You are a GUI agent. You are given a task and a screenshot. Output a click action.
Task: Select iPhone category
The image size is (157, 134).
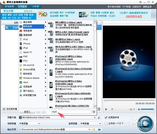[x=27, y=44]
